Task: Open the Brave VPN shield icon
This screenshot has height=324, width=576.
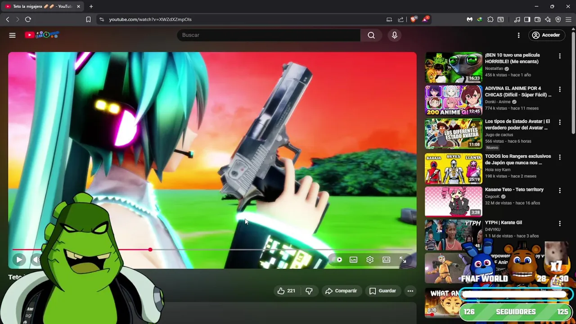Action: tap(558, 19)
